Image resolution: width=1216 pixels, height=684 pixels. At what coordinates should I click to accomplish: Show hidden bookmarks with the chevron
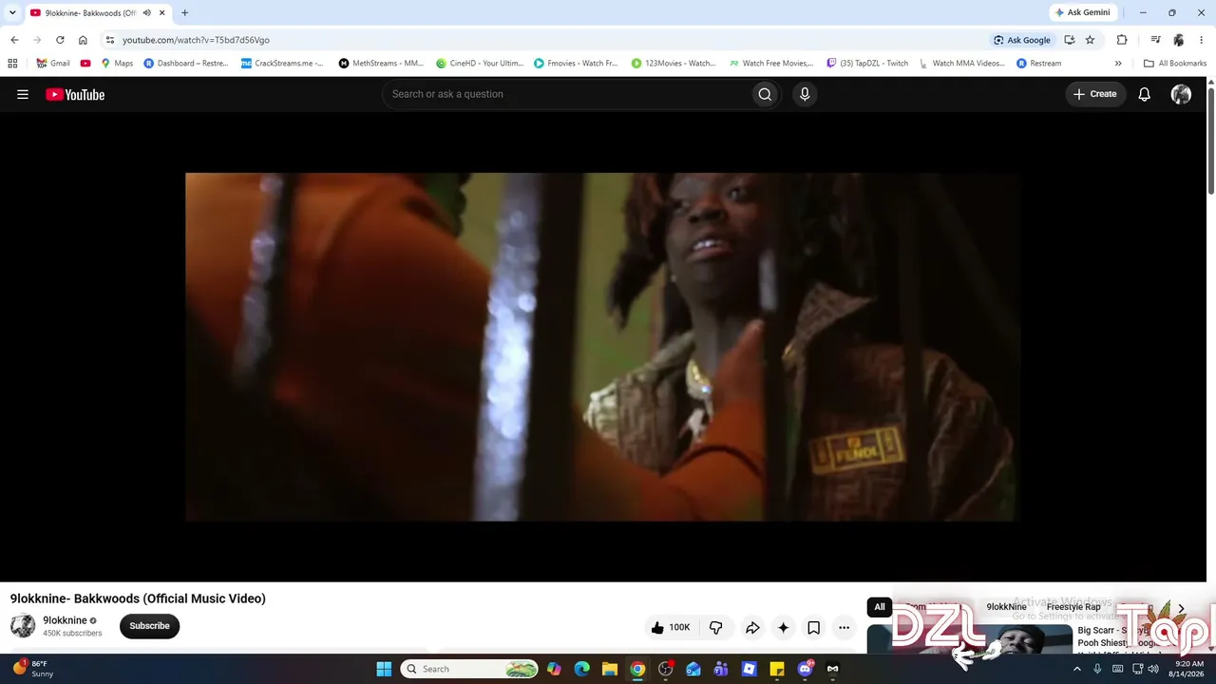click(1118, 64)
